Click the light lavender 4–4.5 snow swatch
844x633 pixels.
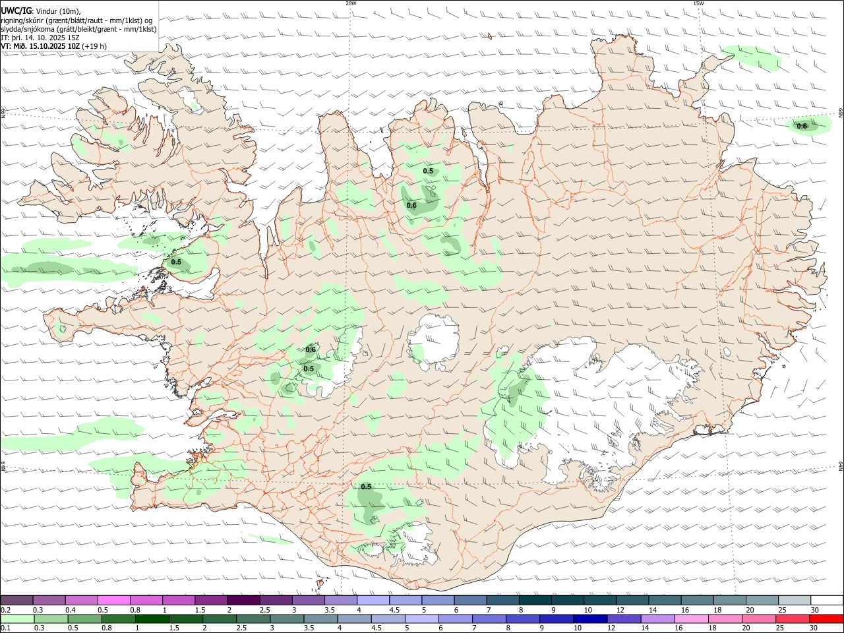tap(373, 600)
